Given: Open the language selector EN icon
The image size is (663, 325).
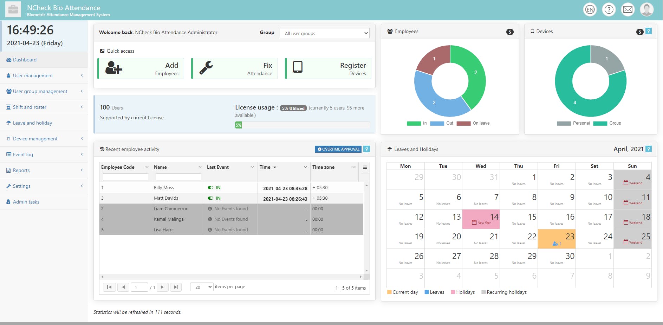Looking at the screenshot, I should pos(590,9).
